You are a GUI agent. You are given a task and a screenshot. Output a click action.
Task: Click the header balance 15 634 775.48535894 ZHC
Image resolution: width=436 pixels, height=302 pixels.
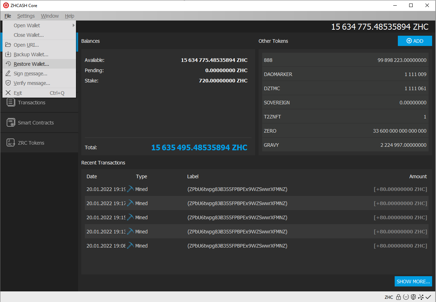click(x=380, y=27)
